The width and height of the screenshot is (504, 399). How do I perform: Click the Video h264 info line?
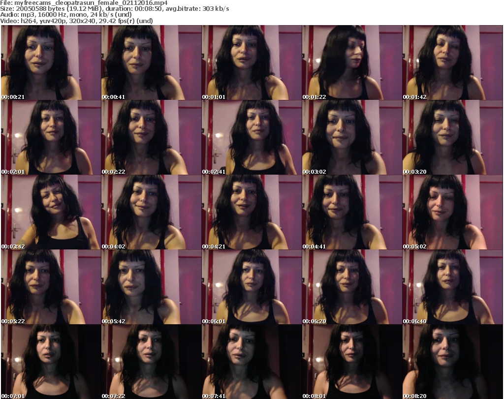76,21
